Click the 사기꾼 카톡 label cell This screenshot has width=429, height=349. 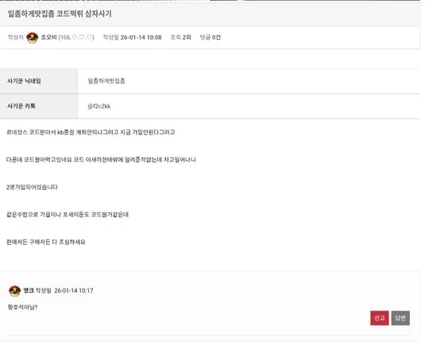(39, 107)
